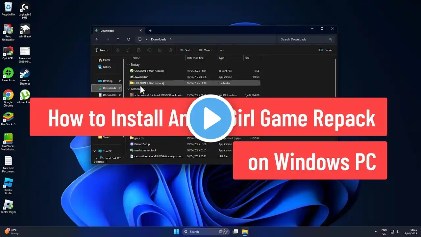This screenshot has width=421, height=237.
Task: Open Desktop in navigation pane
Action: click(108, 81)
